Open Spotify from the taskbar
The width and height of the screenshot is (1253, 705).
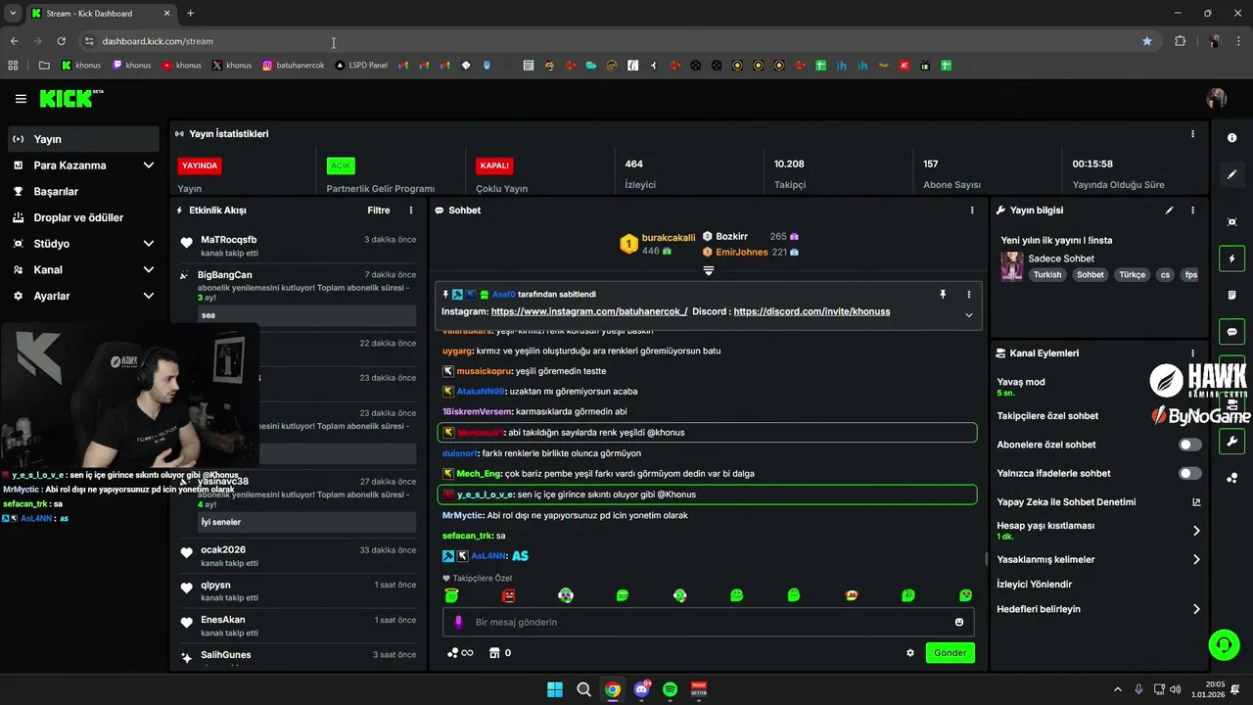click(671, 689)
